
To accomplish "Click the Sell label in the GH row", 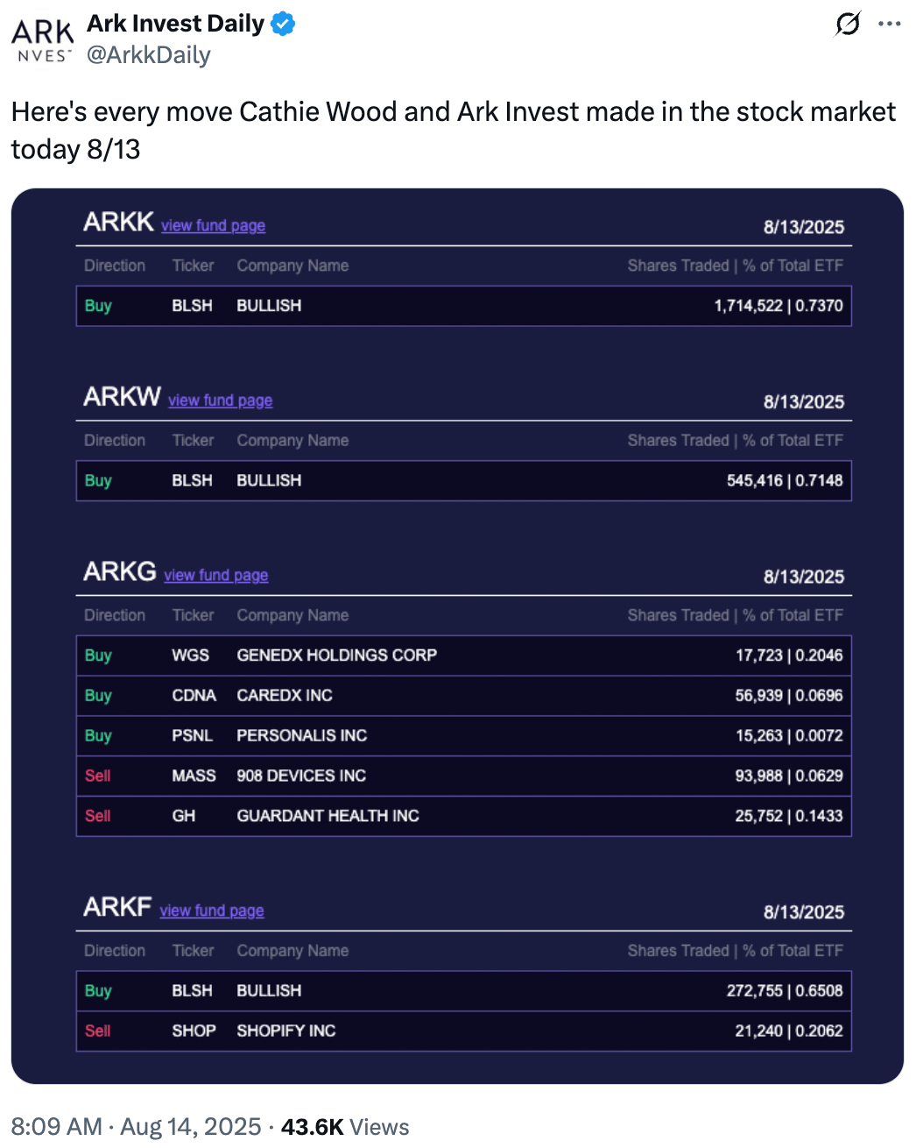I will point(98,816).
